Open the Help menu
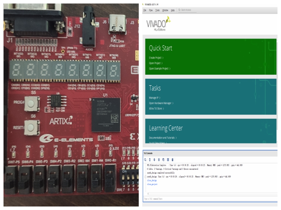Screen dimensions: 281x210 pyautogui.click(x=172, y=10)
